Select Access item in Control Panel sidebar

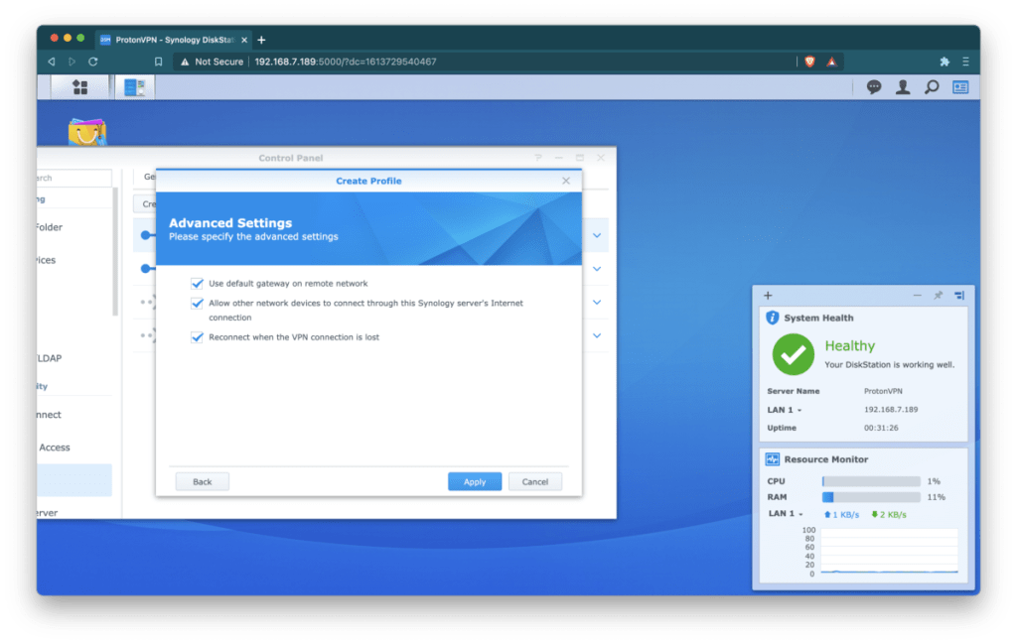click(x=73, y=448)
